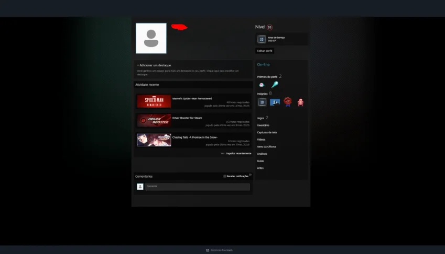View the first profile award icon
The width and height of the screenshot is (445, 254).
(x=262, y=85)
